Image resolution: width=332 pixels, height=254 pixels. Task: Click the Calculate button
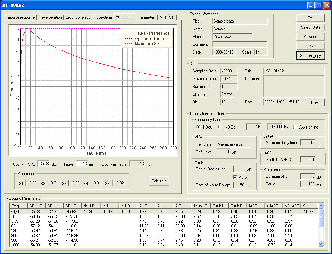(x=159, y=181)
